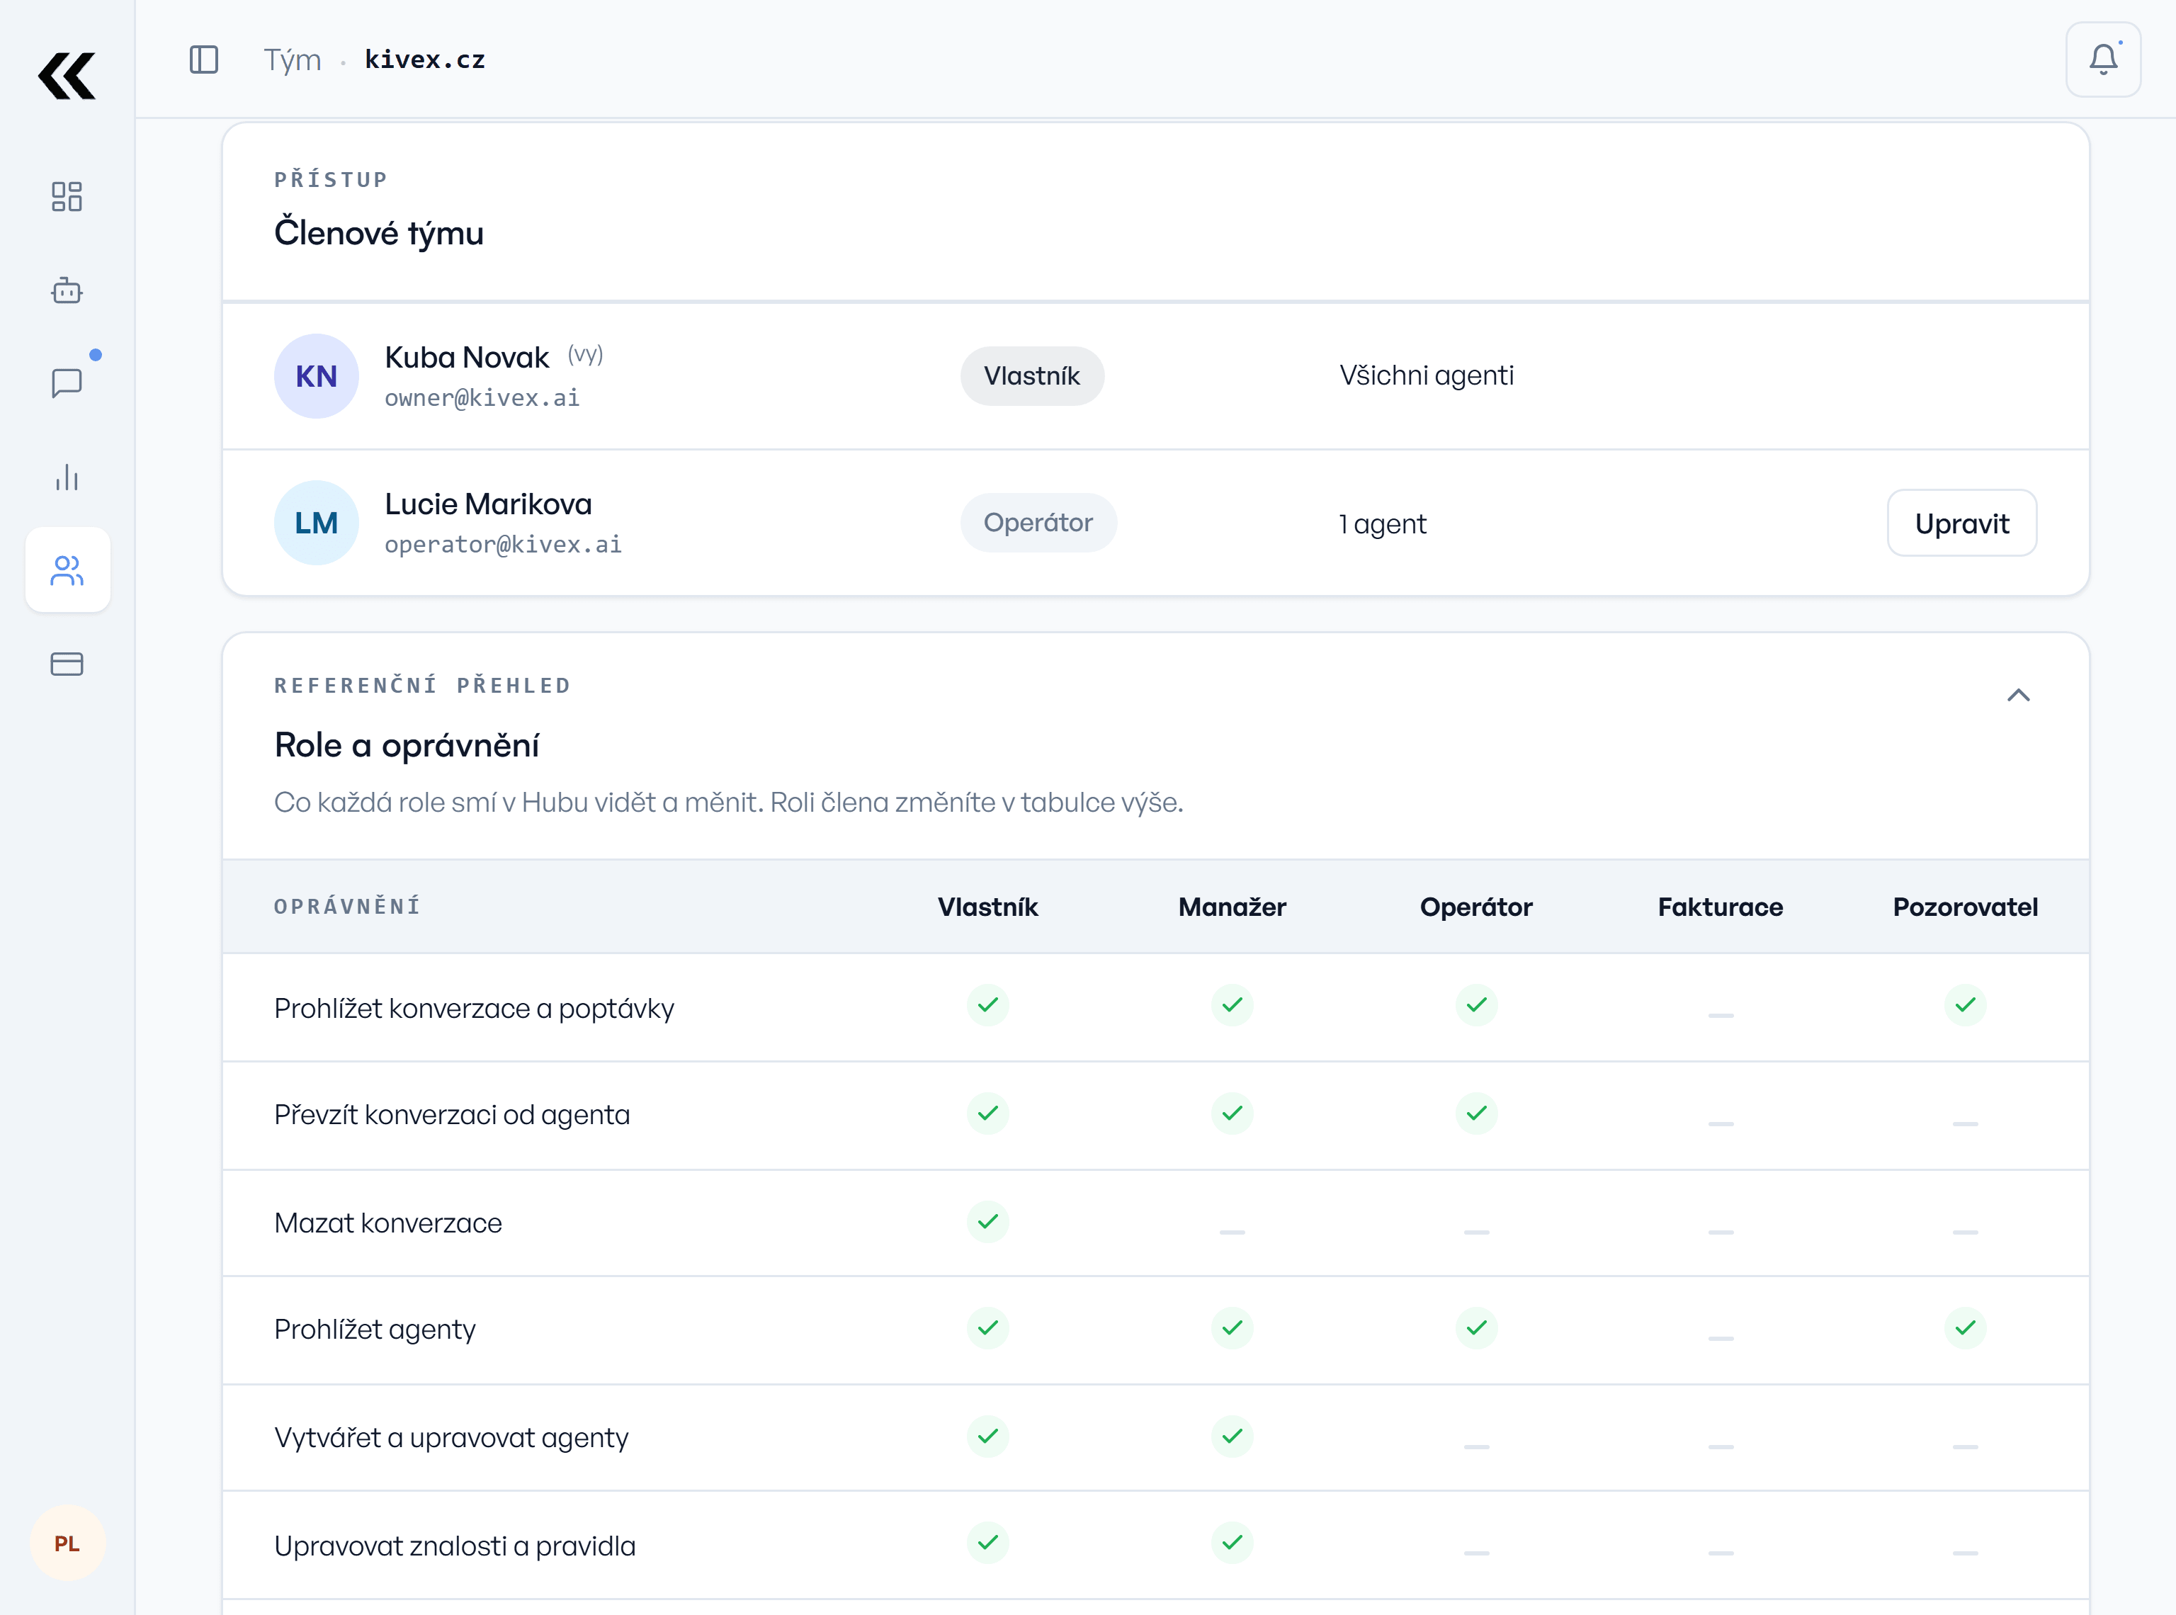Click the Operátor column header in table
The height and width of the screenshot is (1615, 2176).
(1476, 907)
